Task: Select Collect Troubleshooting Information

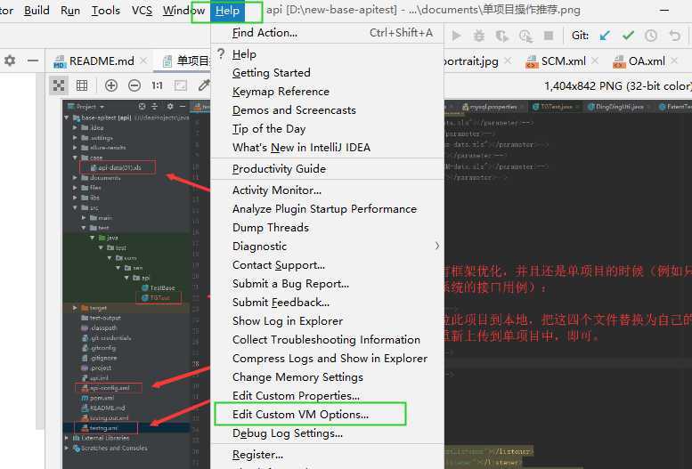Action: [328, 340]
